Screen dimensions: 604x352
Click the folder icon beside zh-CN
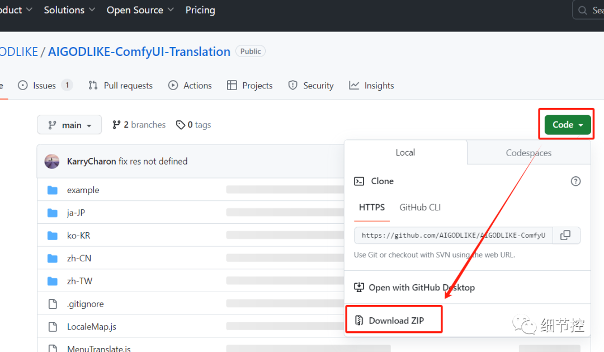(x=53, y=259)
